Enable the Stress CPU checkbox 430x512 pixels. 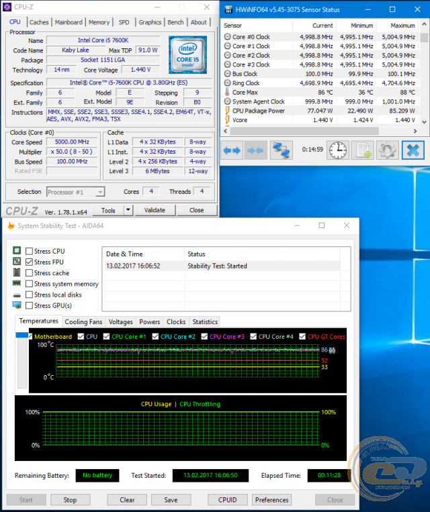click(29, 251)
